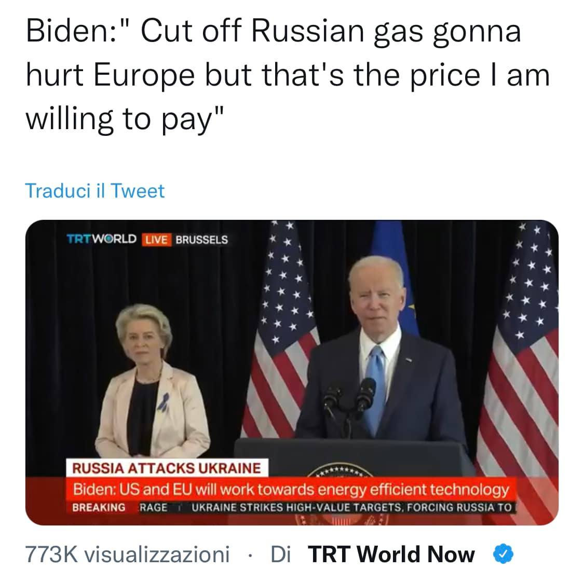Click the BRUSSELS location label
584x584 pixels.
201,240
